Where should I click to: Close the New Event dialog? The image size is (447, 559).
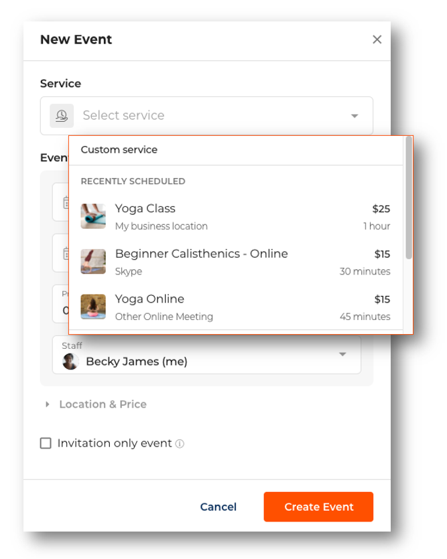(x=377, y=39)
